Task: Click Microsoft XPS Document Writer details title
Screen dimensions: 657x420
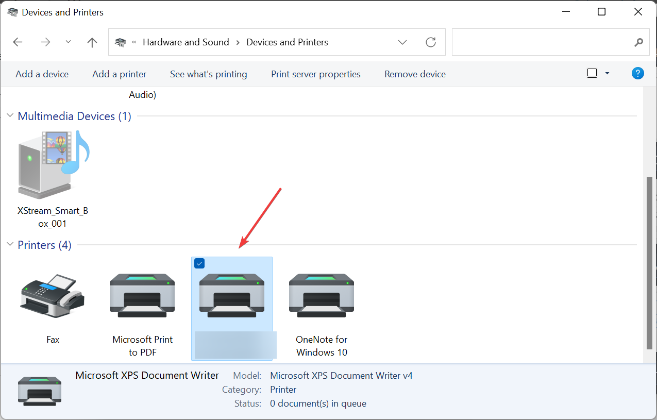Action: pos(147,375)
